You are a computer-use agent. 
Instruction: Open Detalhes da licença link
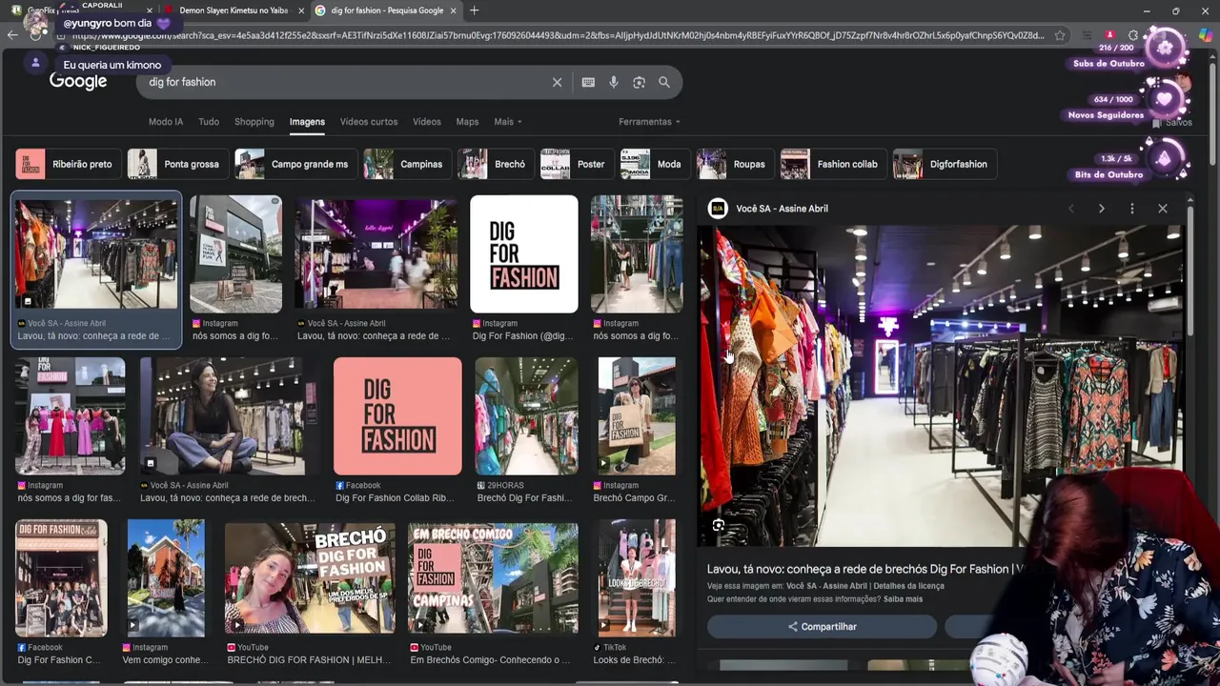click(908, 586)
